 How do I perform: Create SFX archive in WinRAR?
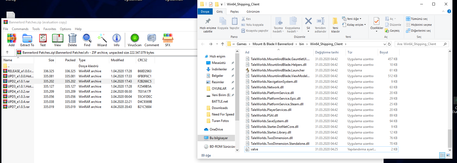[x=168, y=40]
